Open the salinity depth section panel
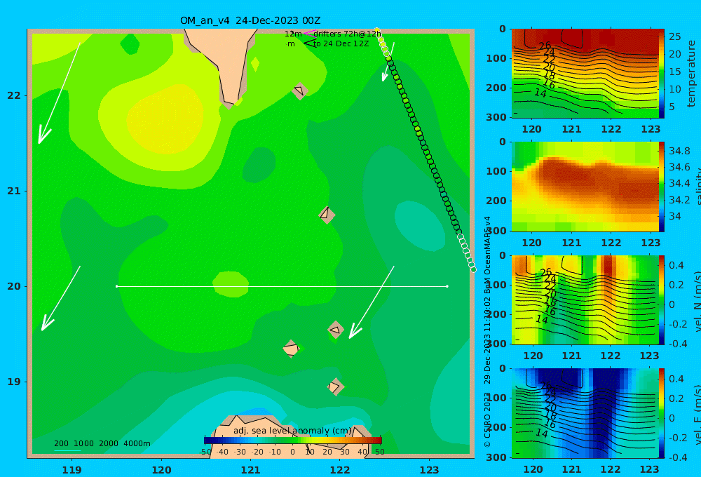The height and width of the screenshot is (477, 701). point(585,187)
